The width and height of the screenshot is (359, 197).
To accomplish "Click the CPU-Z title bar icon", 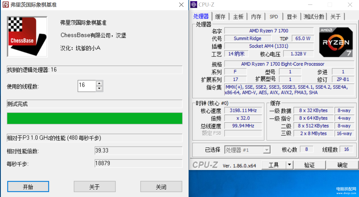I will coord(194,5).
